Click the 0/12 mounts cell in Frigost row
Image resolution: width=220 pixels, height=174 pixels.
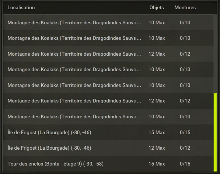coord(185,148)
